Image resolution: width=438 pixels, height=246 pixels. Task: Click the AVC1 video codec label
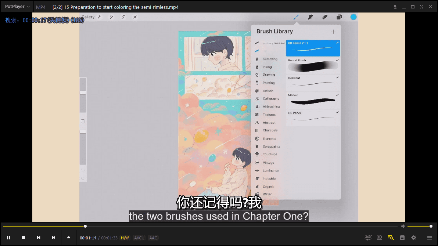pyautogui.click(x=139, y=238)
